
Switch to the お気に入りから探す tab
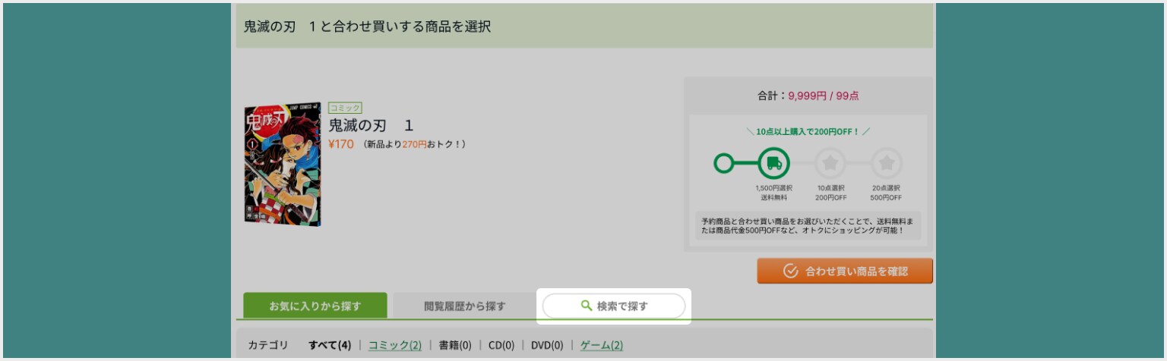click(315, 306)
